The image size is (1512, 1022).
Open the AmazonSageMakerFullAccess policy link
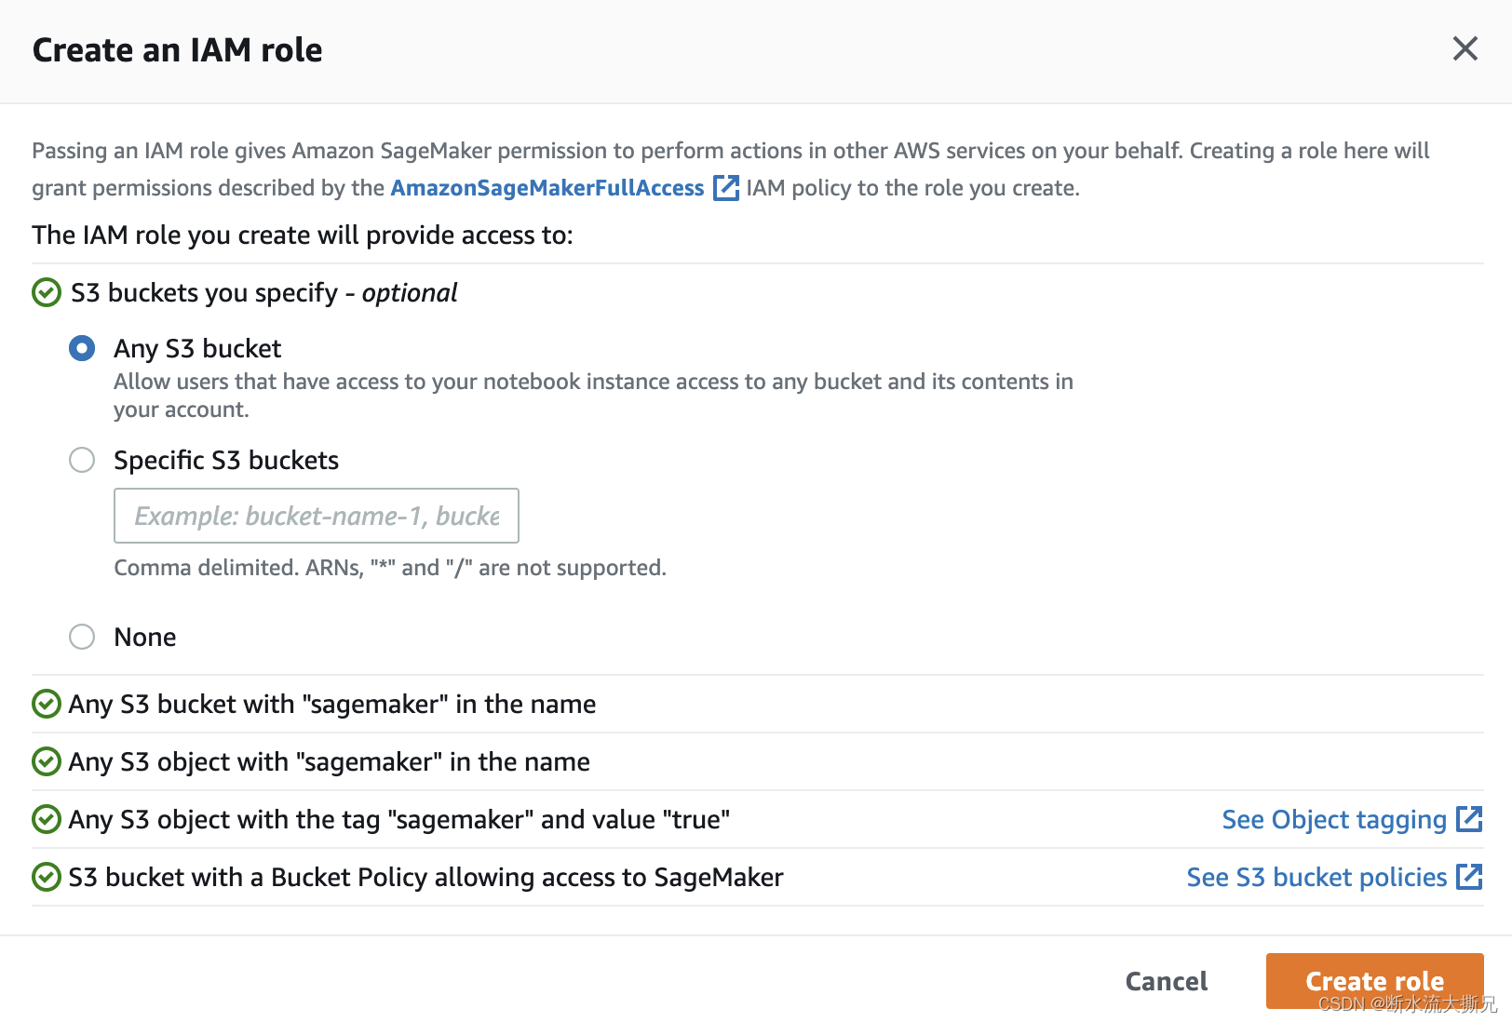pyautogui.click(x=547, y=188)
